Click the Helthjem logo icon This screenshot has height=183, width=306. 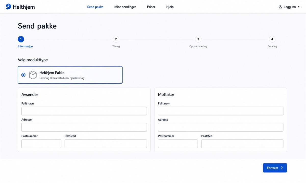[8, 7]
